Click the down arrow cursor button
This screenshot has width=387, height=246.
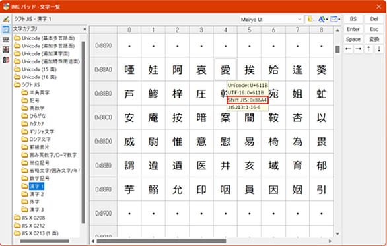[379, 49]
